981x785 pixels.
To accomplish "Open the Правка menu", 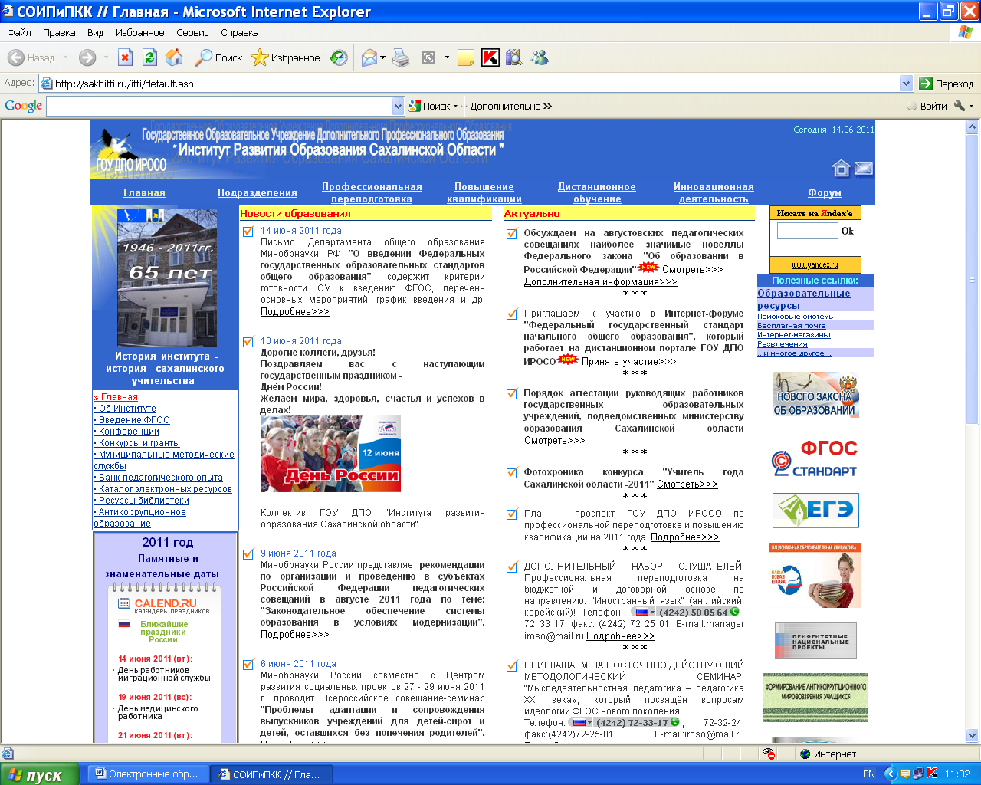I will tap(59, 32).
